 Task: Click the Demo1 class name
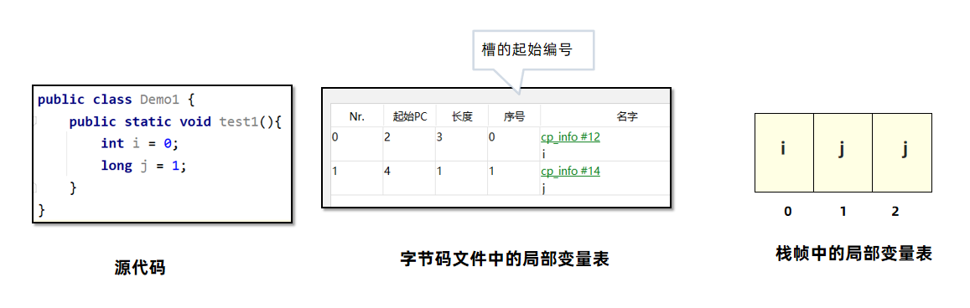point(159,100)
